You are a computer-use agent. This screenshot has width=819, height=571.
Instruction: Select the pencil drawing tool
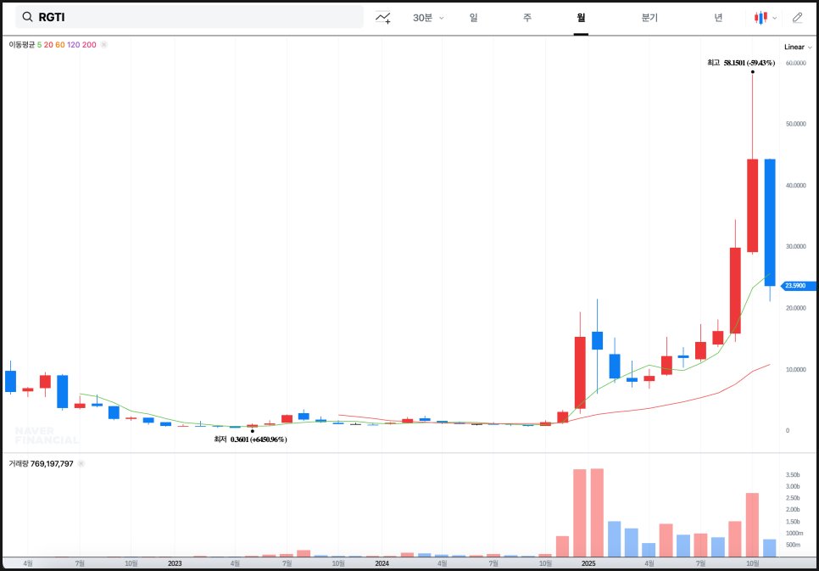coord(797,17)
